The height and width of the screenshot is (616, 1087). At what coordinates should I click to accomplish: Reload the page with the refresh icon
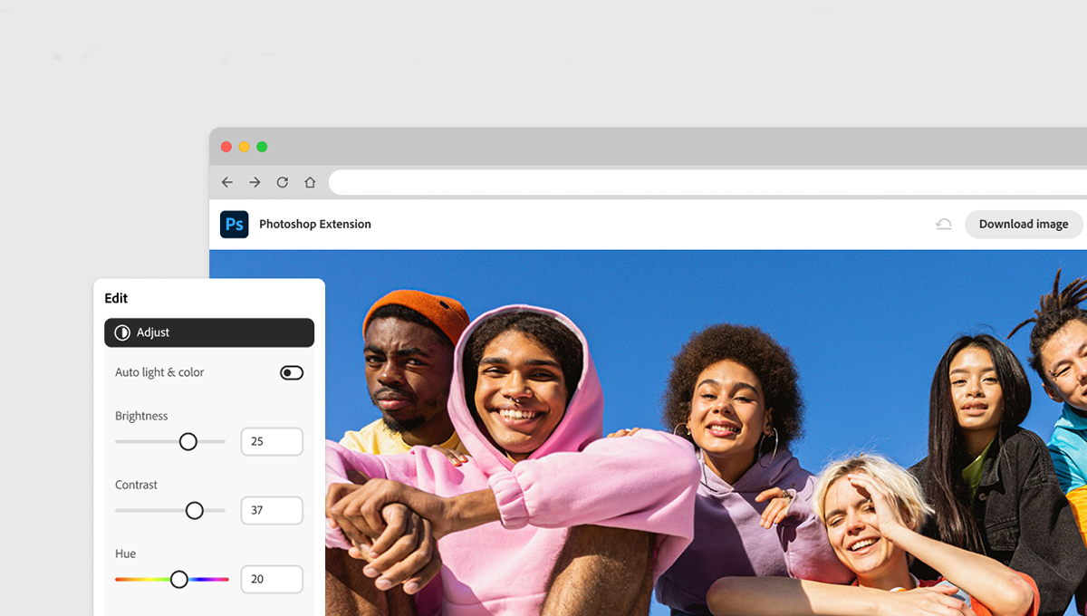point(283,182)
